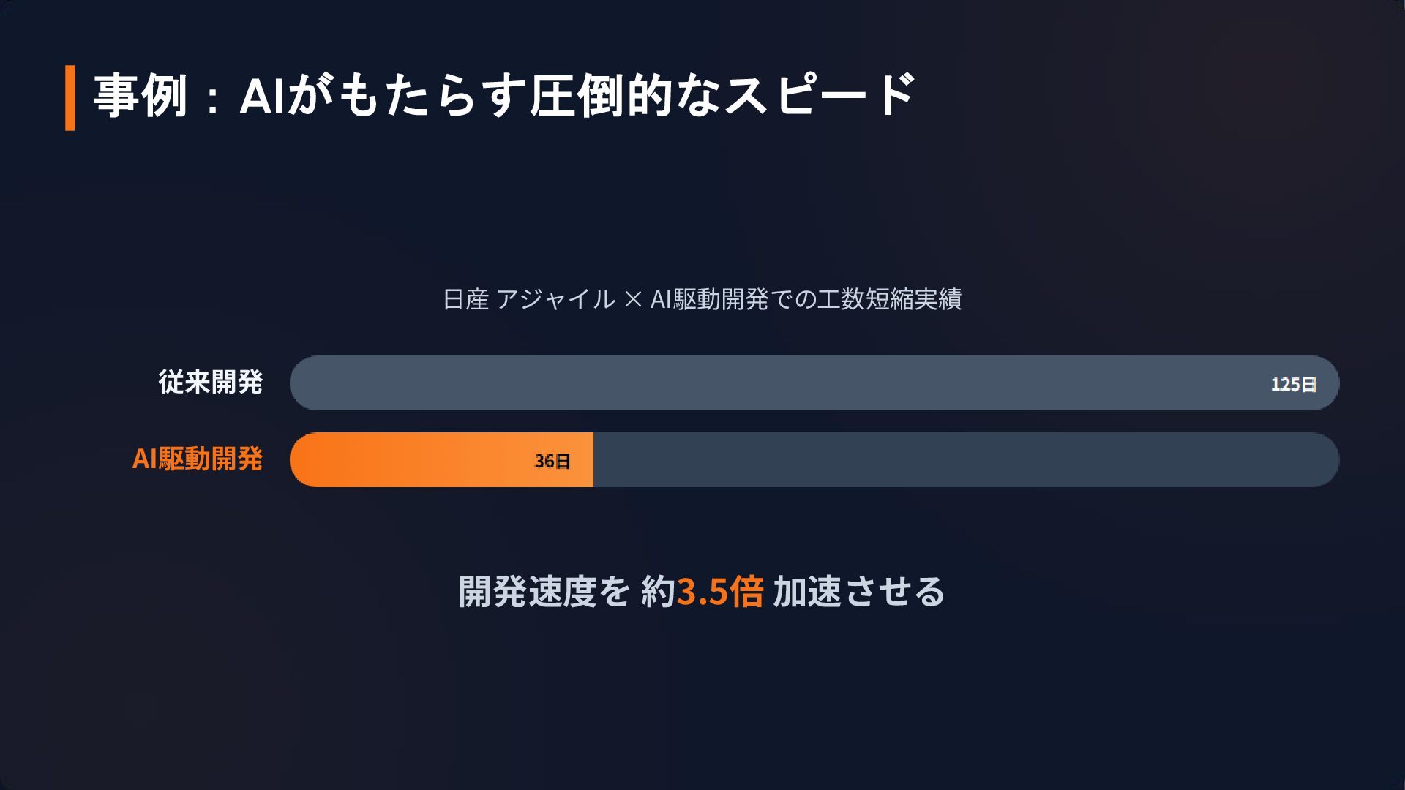1405x790 pixels.
Task: Click the word 事例 in the title
Action: (140, 96)
